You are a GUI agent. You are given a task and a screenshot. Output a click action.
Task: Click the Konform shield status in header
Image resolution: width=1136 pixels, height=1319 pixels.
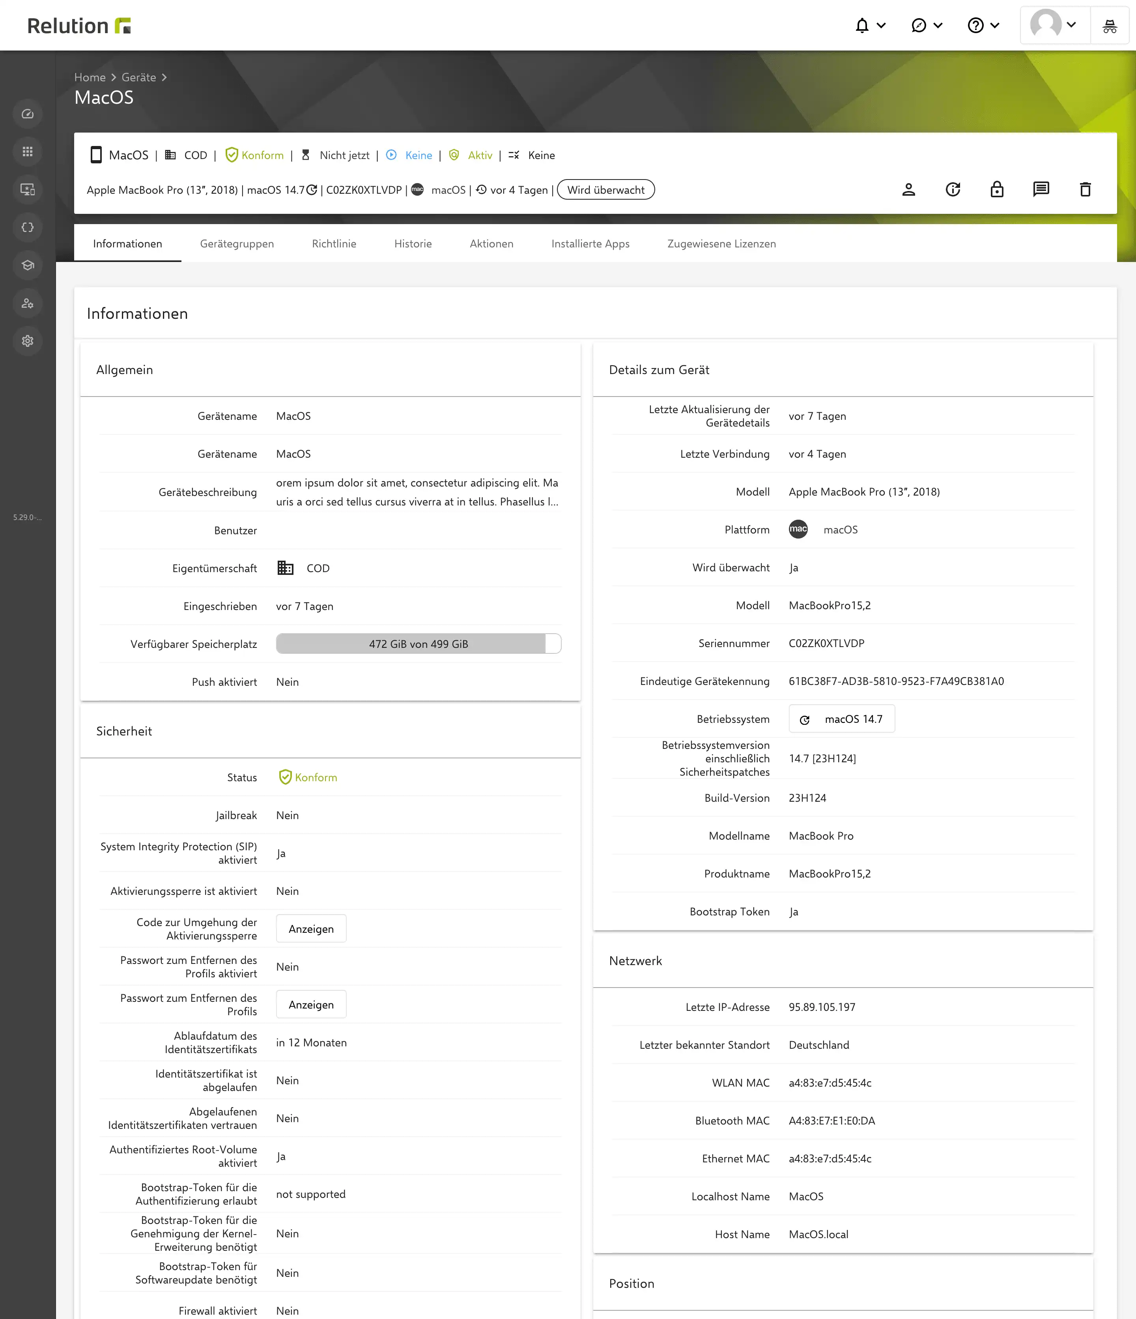(254, 155)
